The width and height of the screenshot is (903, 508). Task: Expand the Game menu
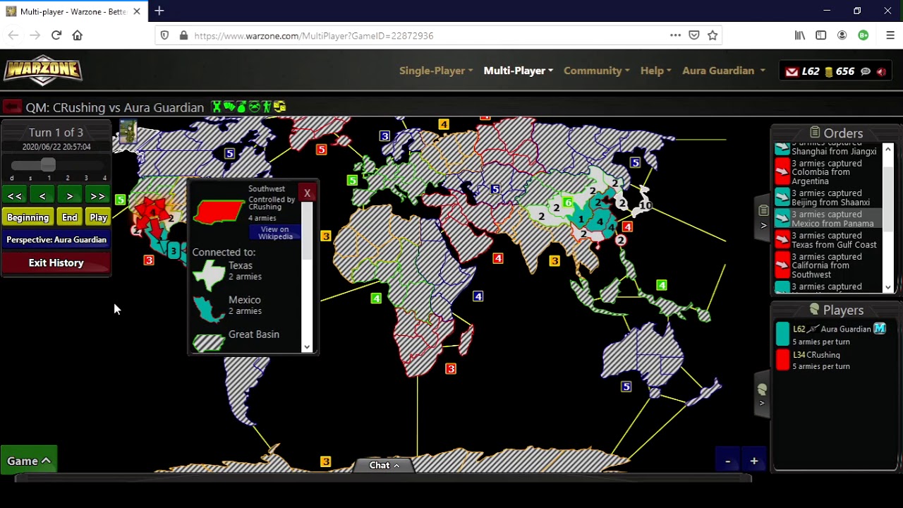pos(29,461)
